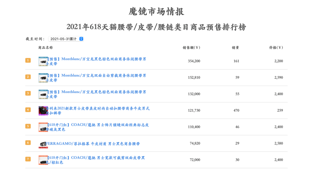Select the sales amount 354,200
Viewport: 312px width, 171px height.
point(194,61)
